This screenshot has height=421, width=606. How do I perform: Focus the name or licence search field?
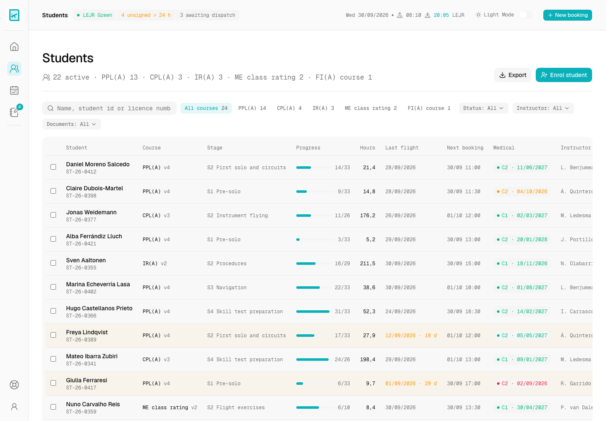(x=109, y=108)
